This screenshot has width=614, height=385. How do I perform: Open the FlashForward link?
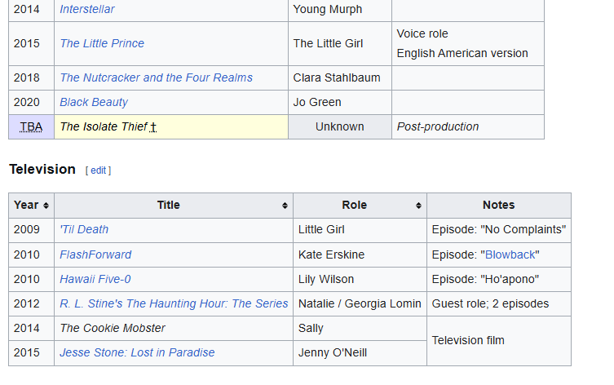click(95, 255)
